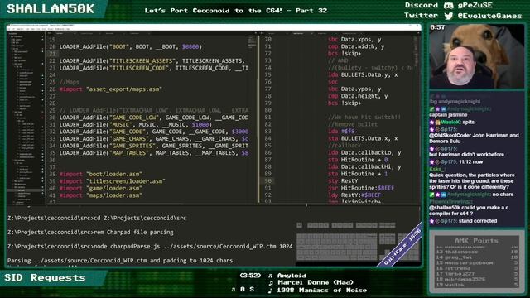Click the #import "asset_export/maps.asm" line
This screenshot has width=530, height=298.
110,89
